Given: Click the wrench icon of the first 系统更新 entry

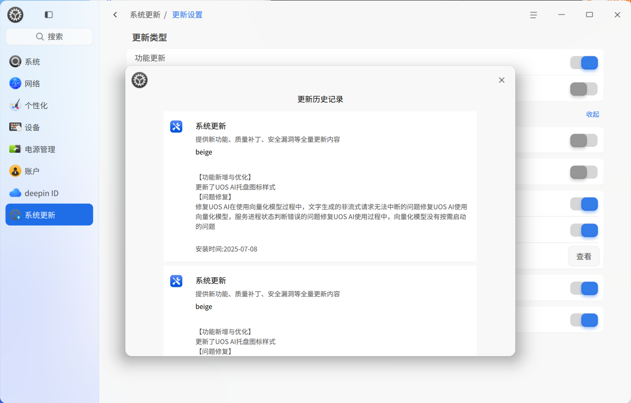Looking at the screenshot, I should pos(176,127).
